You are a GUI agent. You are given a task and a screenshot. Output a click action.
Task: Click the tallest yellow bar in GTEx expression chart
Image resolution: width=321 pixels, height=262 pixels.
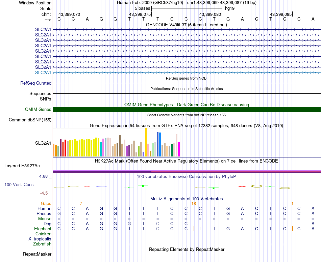click(146, 142)
